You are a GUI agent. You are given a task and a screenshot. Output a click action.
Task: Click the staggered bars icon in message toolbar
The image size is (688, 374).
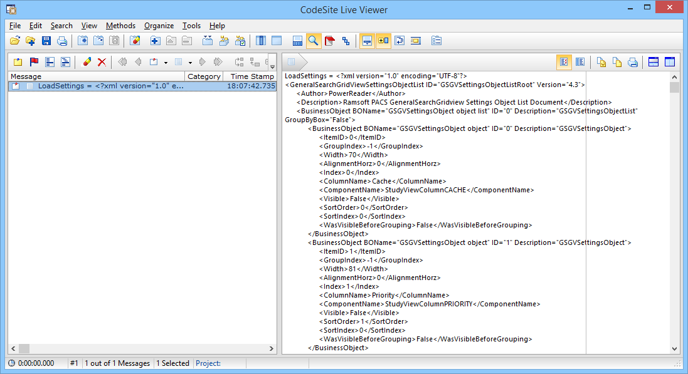click(x=65, y=62)
